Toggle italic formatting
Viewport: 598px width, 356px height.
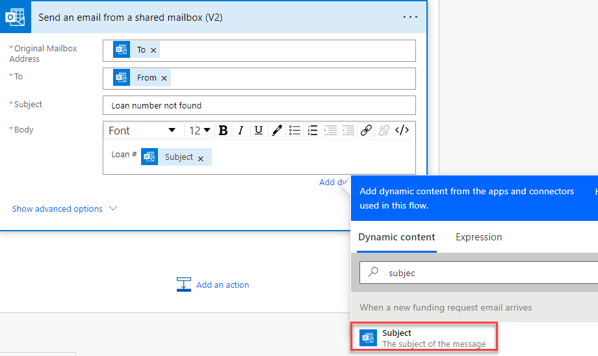click(240, 131)
